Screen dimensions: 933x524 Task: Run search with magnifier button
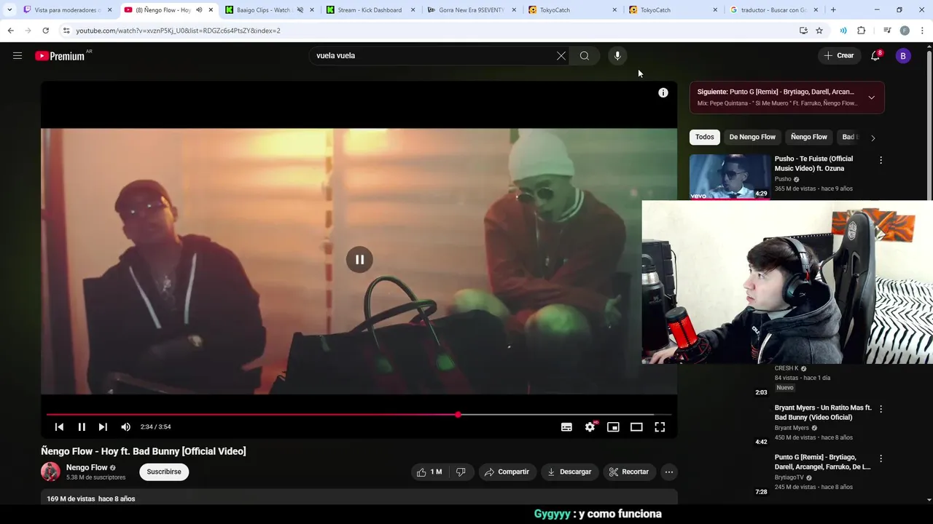(585, 55)
